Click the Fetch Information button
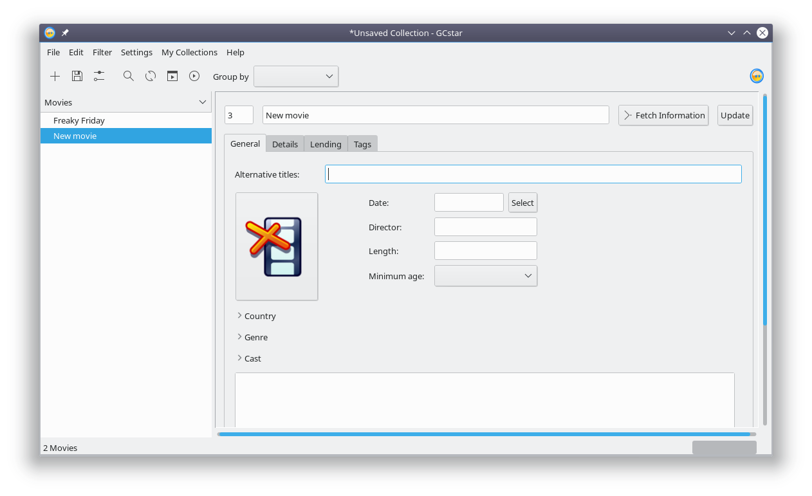This screenshot has height=496, width=812. (663, 115)
